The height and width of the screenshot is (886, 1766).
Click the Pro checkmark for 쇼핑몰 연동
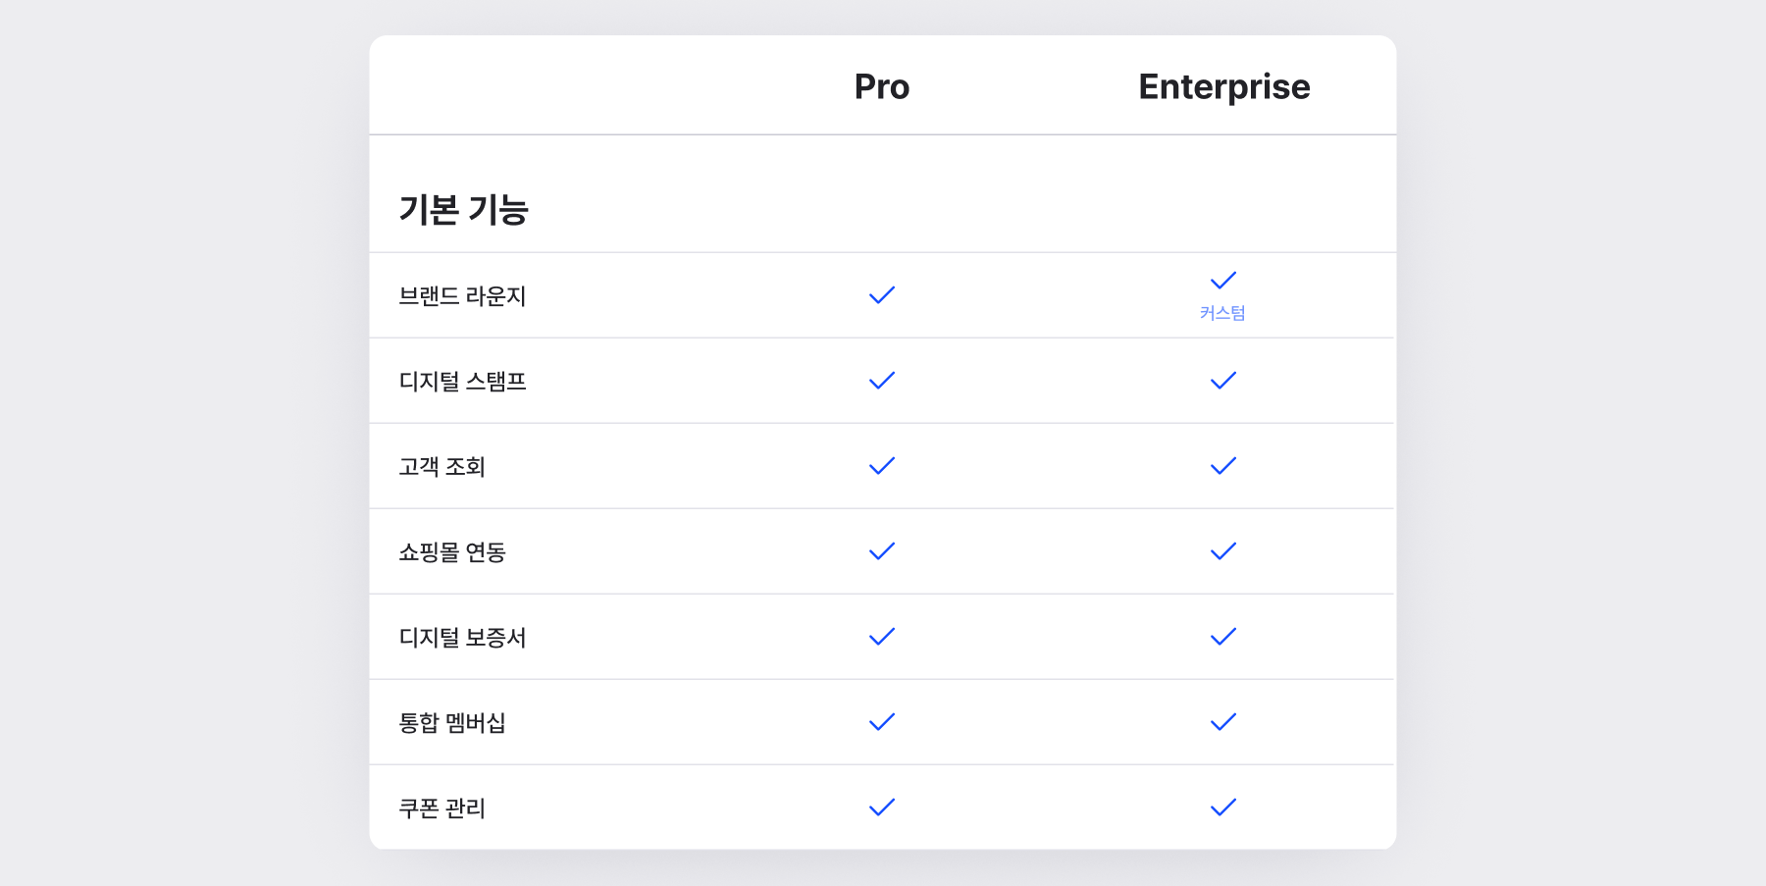(x=882, y=551)
